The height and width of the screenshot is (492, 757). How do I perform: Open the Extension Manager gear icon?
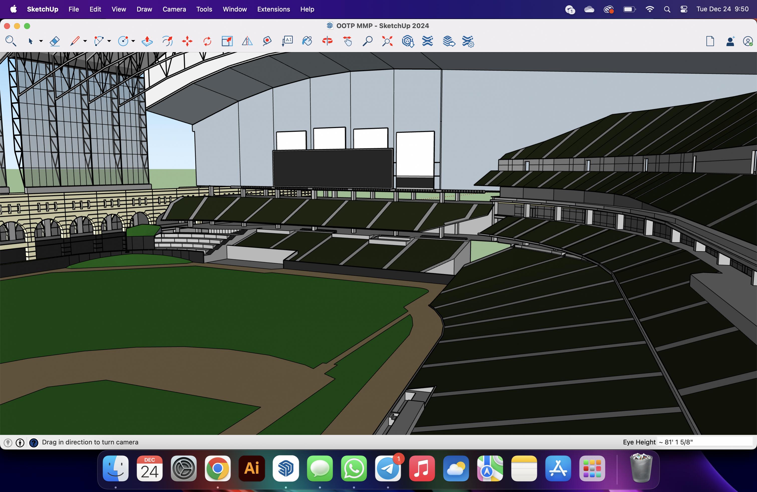coord(468,41)
